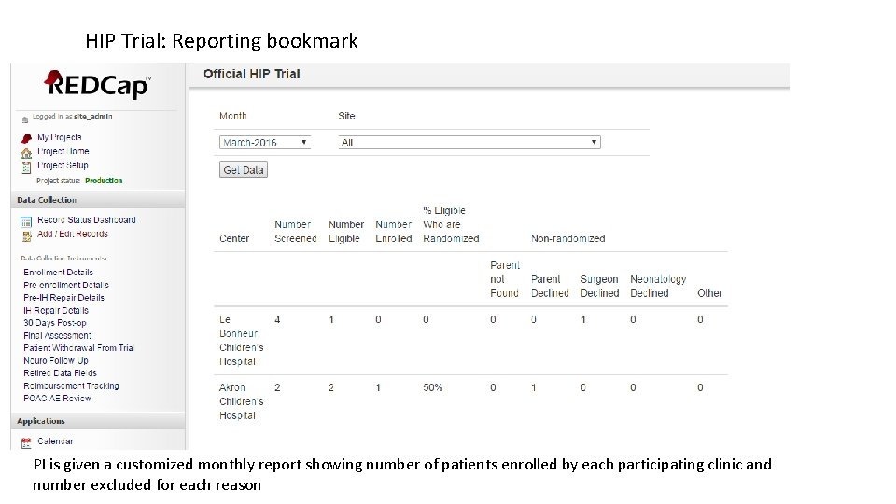The image size is (896, 504).
Task: Click the Official HIP Trial title
Action: point(251,74)
